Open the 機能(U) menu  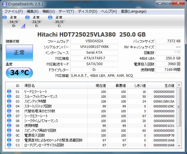coord(48,11)
